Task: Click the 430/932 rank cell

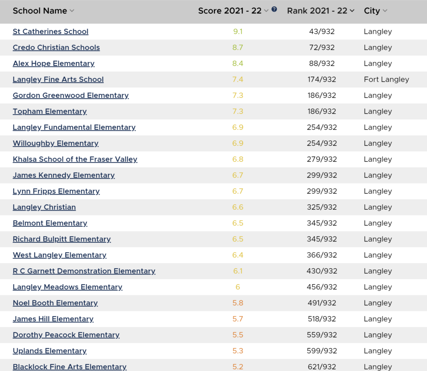Action: pos(322,271)
